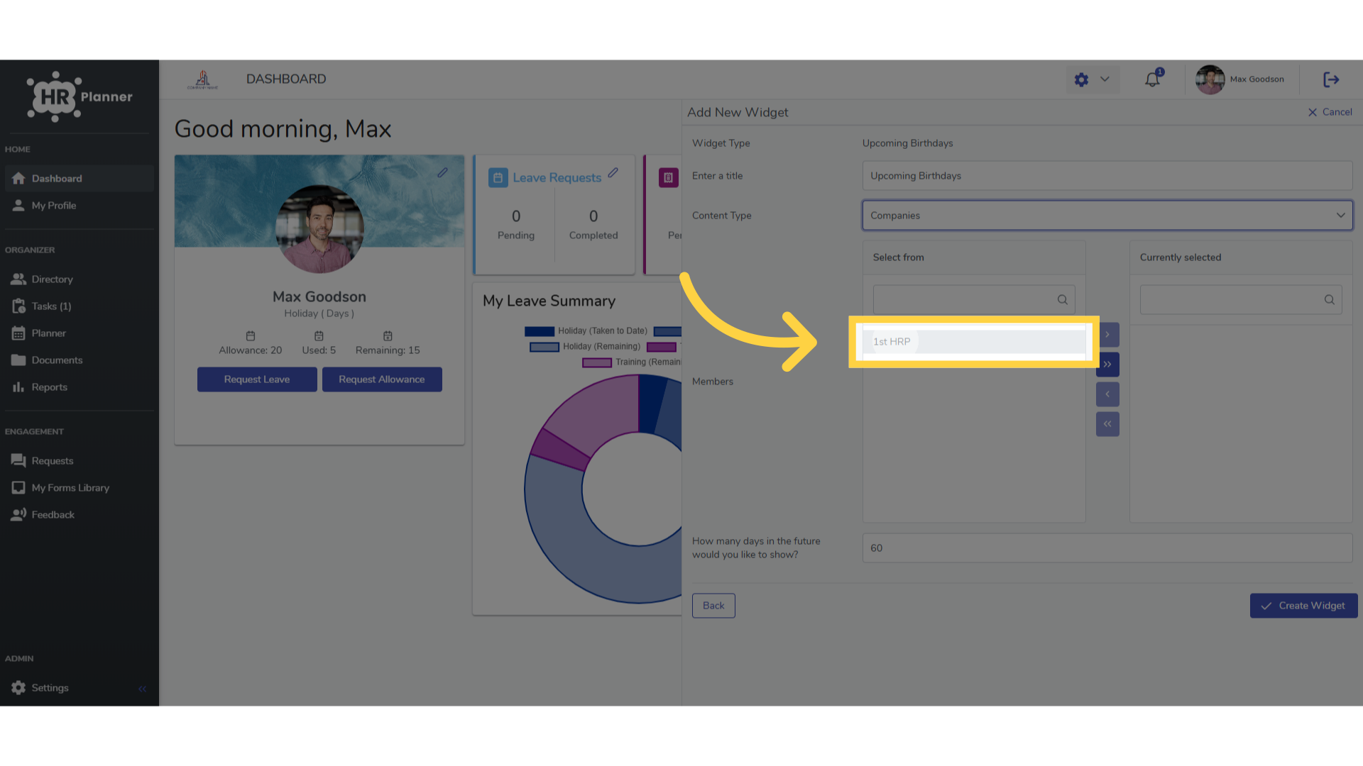
Task: Click the logout icon in header
Action: [1331, 79]
